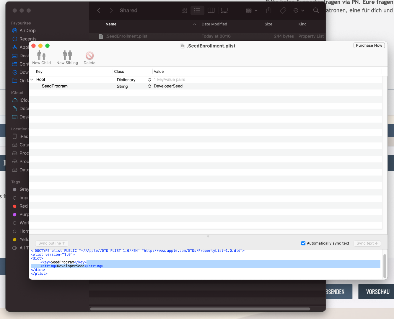This screenshot has width=394, height=319.
Task: Click the plist version line in XML
Action: (53, 255)
